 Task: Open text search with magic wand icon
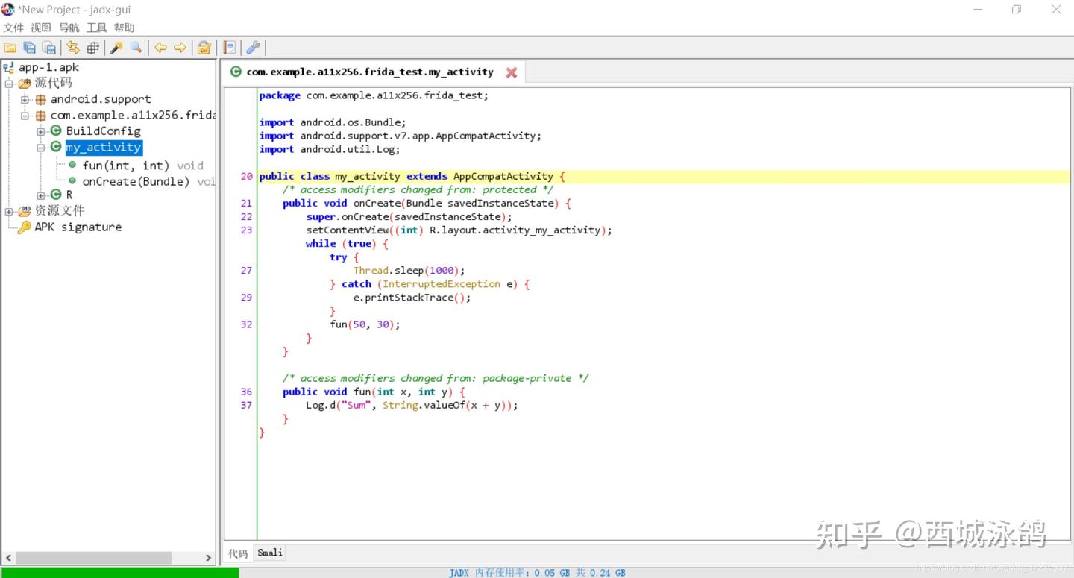point(116,48)
